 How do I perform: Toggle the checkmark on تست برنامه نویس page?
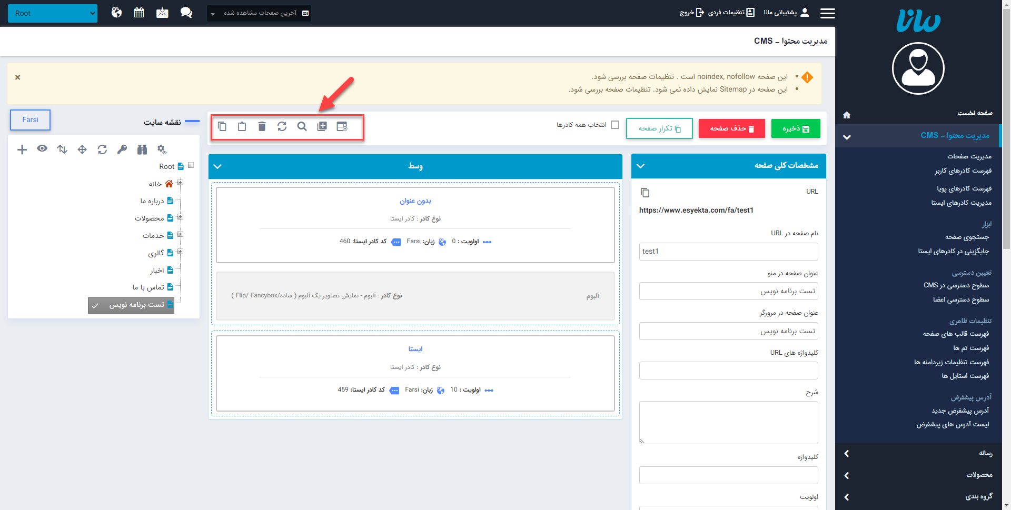(95, 305)
